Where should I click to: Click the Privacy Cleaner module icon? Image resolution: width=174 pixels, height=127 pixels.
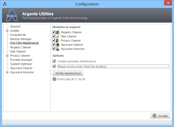point(57,41)
